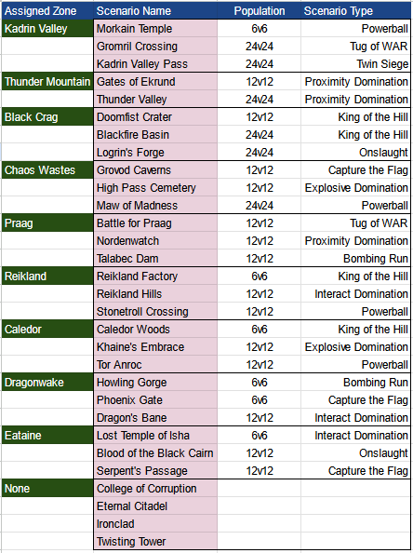Select the Reikland Factory population cell
Viewport: 413px width, 553px height.
(x=259, y=276)
